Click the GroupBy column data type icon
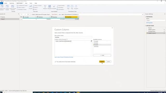The width and height of the screenshot is (166, 93). (x=24, y=17)
